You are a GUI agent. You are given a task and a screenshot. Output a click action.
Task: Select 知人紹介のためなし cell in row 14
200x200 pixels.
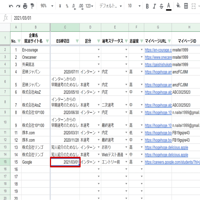pos(65,155)
